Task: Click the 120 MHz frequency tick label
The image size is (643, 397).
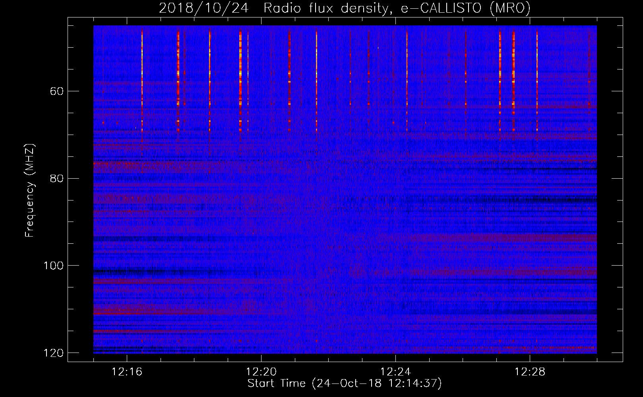Action: tap(53, 353)
